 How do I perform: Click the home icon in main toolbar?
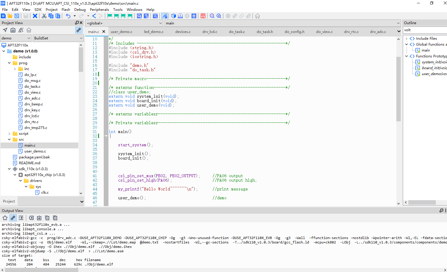[x=258, y=16]
